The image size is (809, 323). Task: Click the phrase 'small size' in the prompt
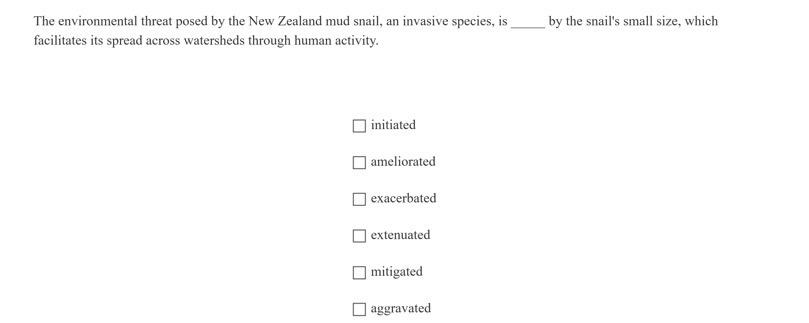[652, 21]
